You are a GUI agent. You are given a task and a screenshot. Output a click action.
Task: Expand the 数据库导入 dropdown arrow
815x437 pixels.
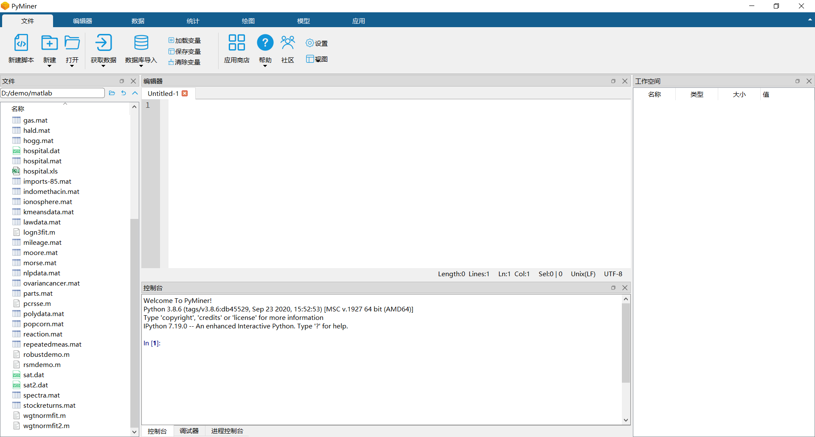point(141,66)
